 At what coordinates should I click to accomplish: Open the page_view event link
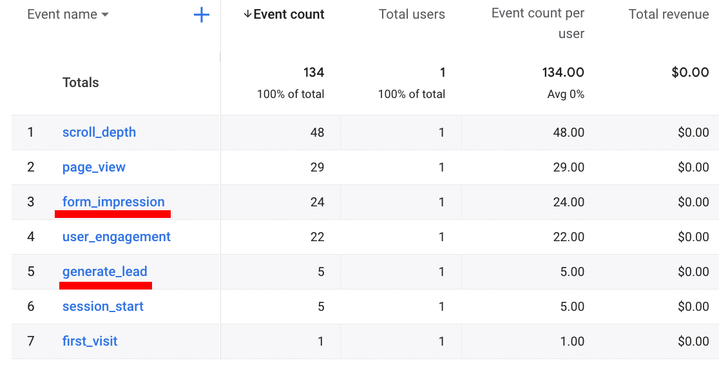94,167
